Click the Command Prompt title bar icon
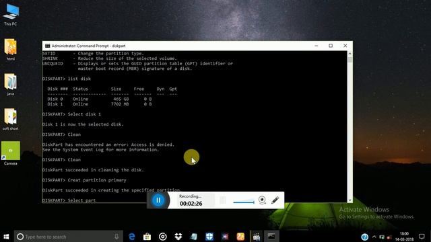This screenshot has width=431, height=242. pos(48,46)
